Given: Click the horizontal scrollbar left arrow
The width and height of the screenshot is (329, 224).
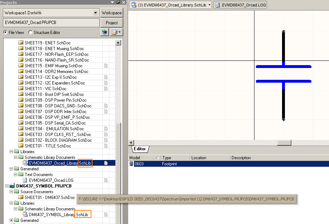Looking at the screenshot, I should (x=131, y=143).
